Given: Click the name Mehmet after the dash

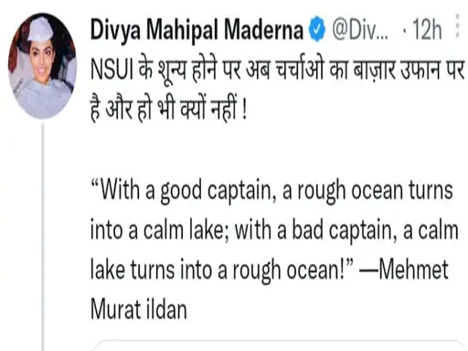Looking at the screenshot, I should pyautogui.click(x=413, y=269).
